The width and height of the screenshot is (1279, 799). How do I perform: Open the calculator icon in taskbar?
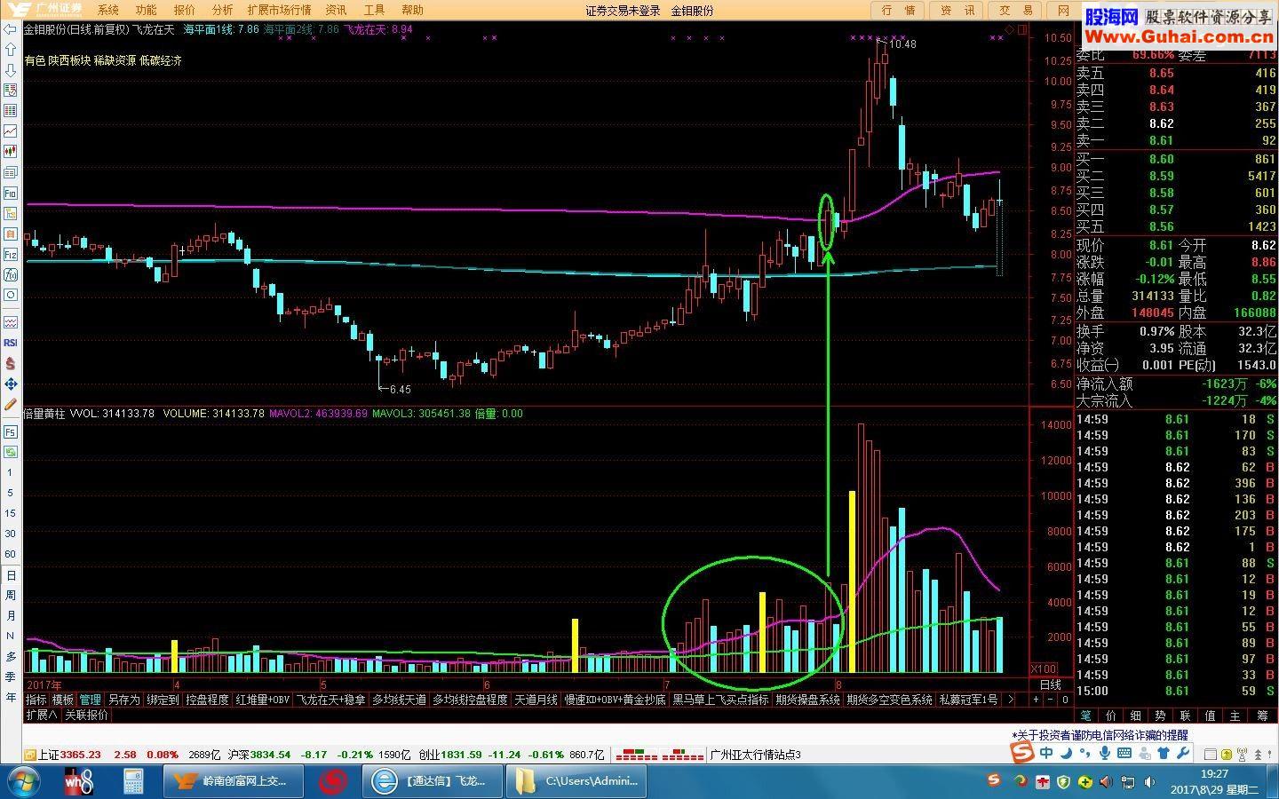[x=133, y=781]
